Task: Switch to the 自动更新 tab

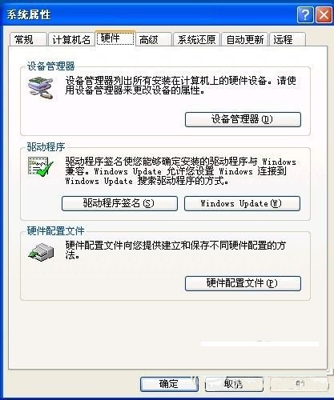Action: coord(245,40)
